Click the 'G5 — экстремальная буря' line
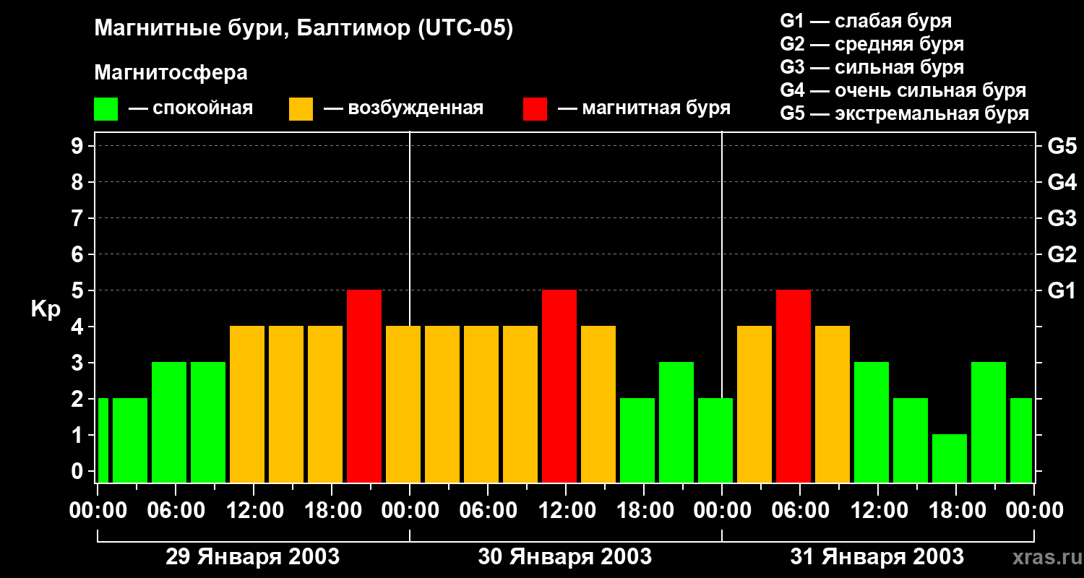Viewport: 1084px width, 578px height. [904, 113]
